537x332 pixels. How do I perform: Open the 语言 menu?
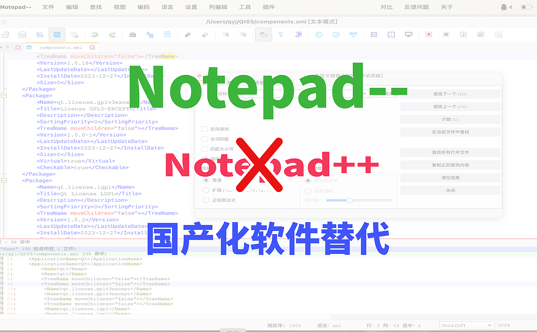[167, 7]
